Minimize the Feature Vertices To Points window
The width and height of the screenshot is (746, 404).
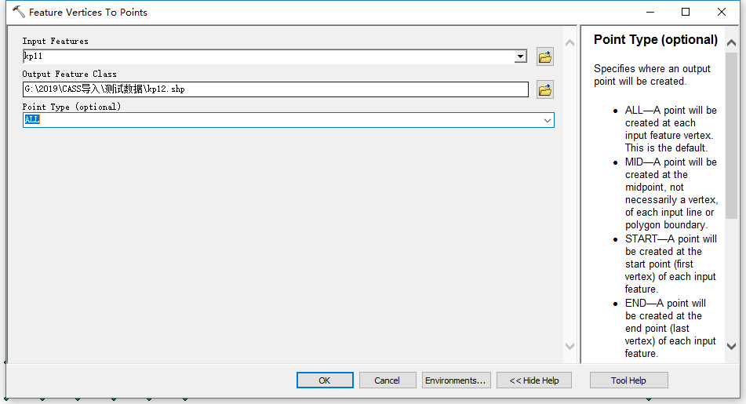click(650, 13)
